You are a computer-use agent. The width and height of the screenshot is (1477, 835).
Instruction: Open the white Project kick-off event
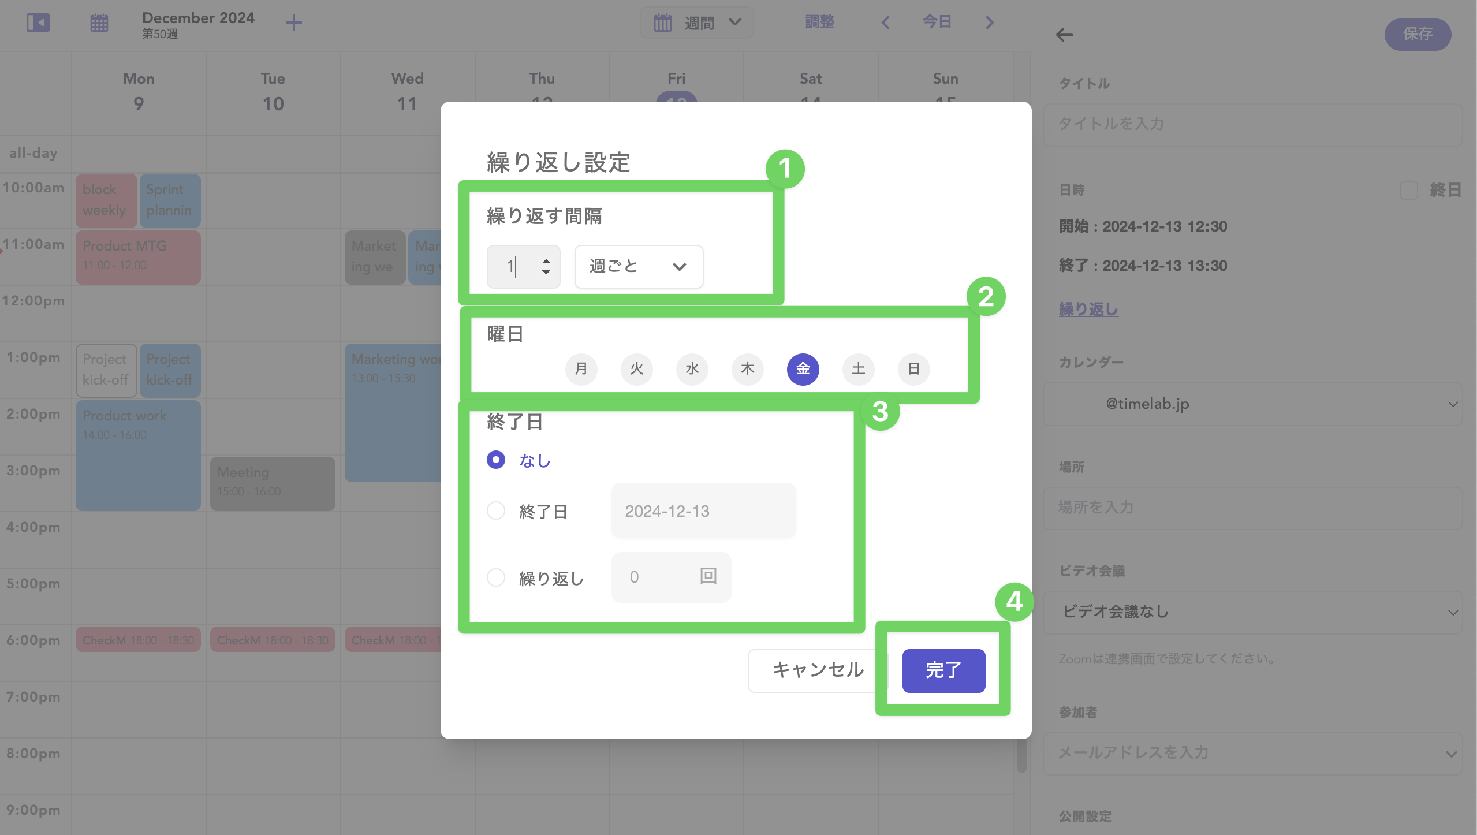coord(106,370)
